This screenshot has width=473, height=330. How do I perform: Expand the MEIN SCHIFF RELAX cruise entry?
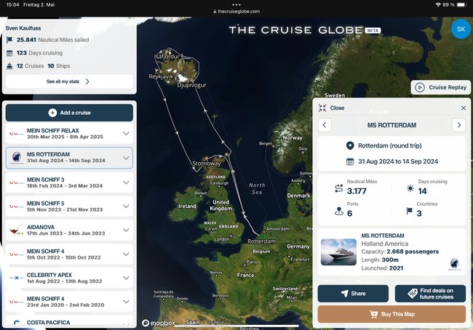(x=127, y=134)
